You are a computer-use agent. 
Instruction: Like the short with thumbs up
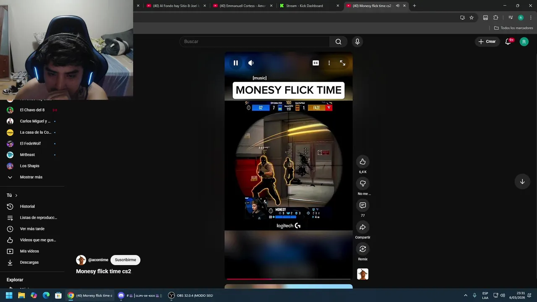pyautogui.click(x=362, y=161)
